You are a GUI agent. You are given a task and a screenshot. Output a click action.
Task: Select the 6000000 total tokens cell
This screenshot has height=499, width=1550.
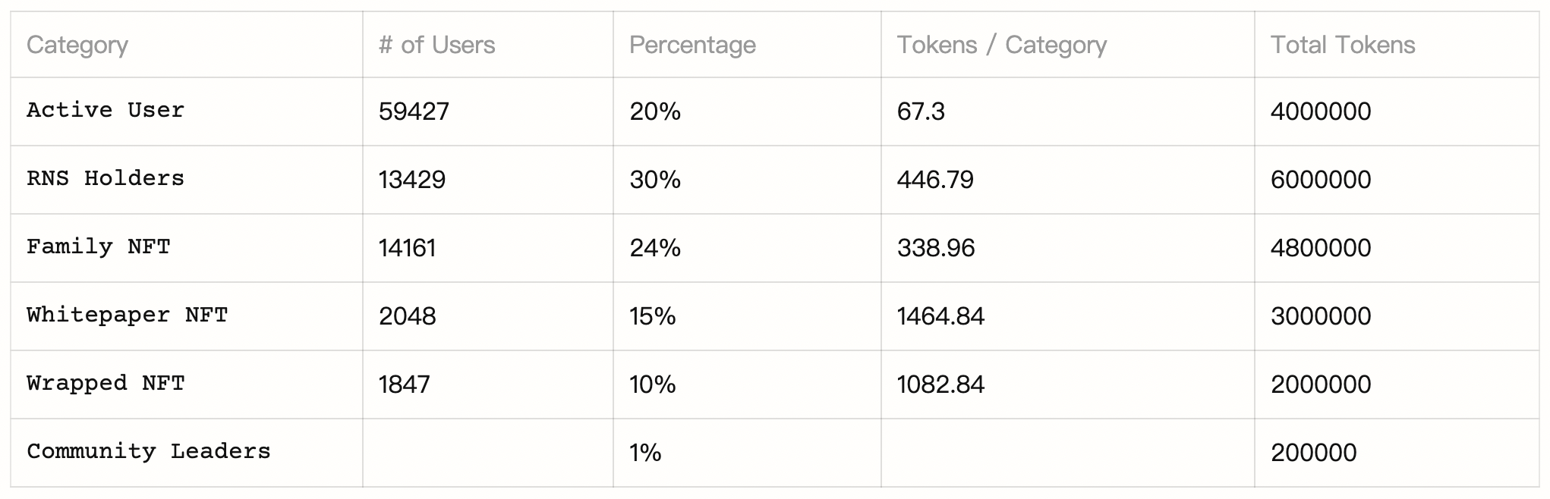coord(1320,180)
